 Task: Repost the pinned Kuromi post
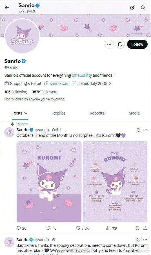click(51, 228)
